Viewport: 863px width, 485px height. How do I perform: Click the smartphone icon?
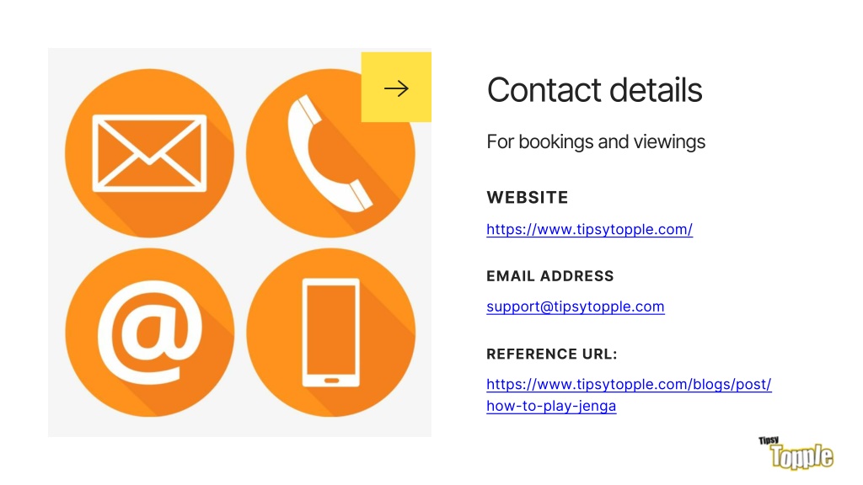[x=331, y=333]
